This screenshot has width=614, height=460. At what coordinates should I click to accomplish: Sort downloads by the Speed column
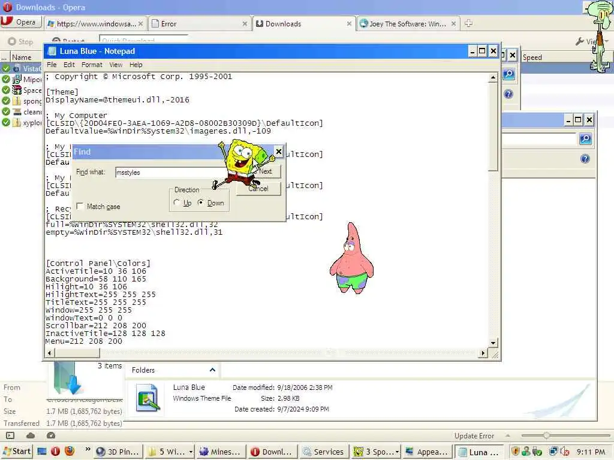coord(532,57)
